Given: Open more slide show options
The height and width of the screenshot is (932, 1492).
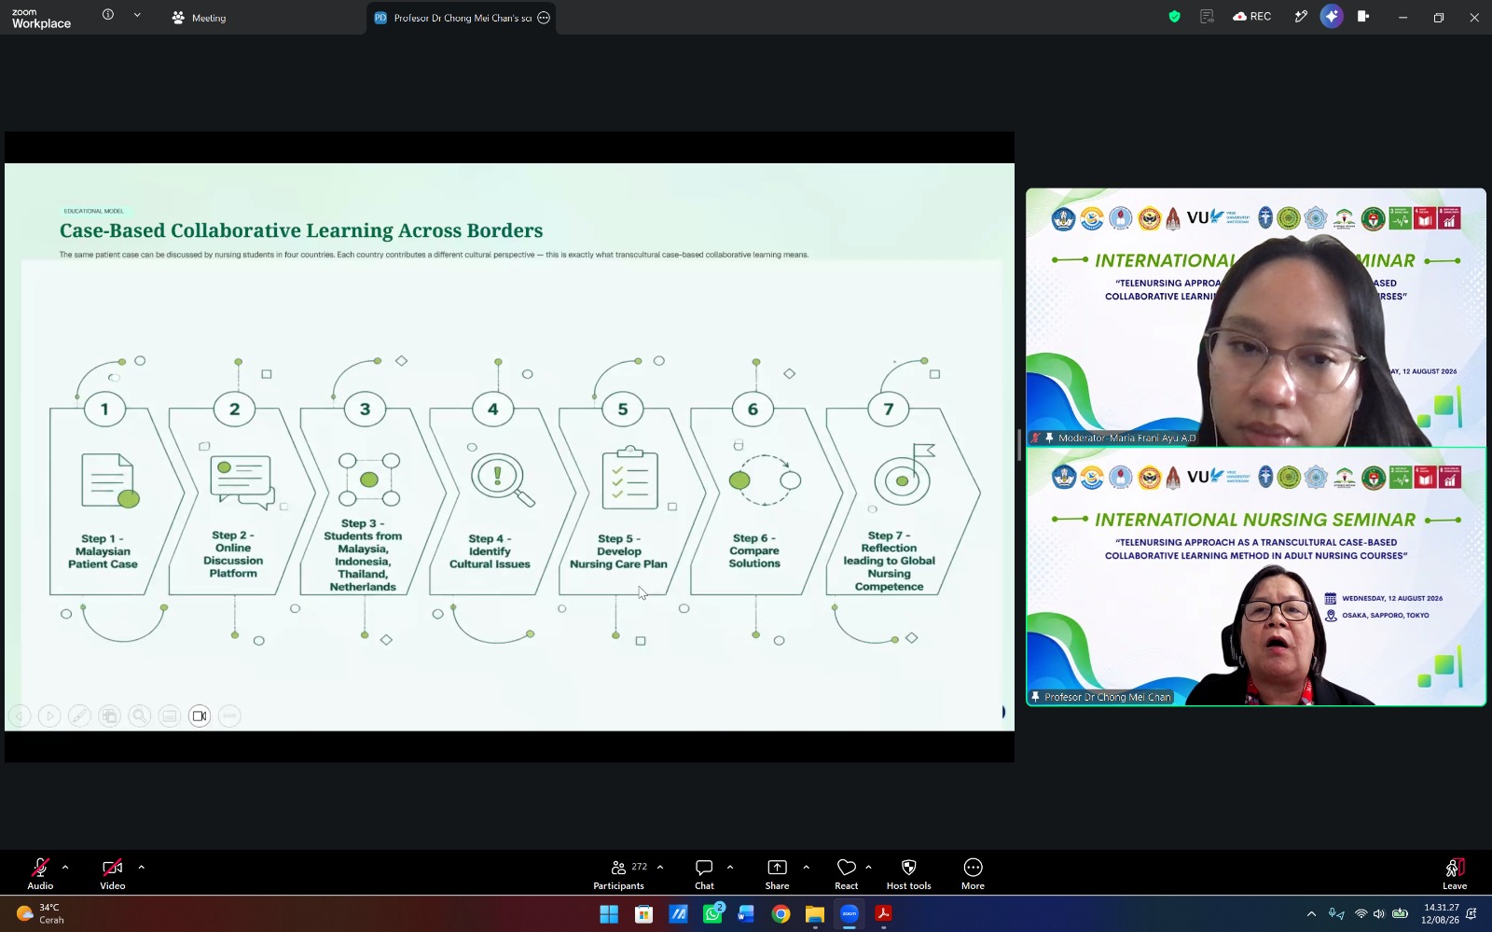Looking at the screenshot, I should click(229, 716).
